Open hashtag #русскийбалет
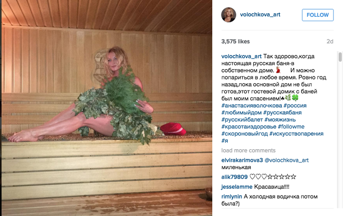Image resolution: width=343 pixels, height=216 pixels. (x=242, y=120)
